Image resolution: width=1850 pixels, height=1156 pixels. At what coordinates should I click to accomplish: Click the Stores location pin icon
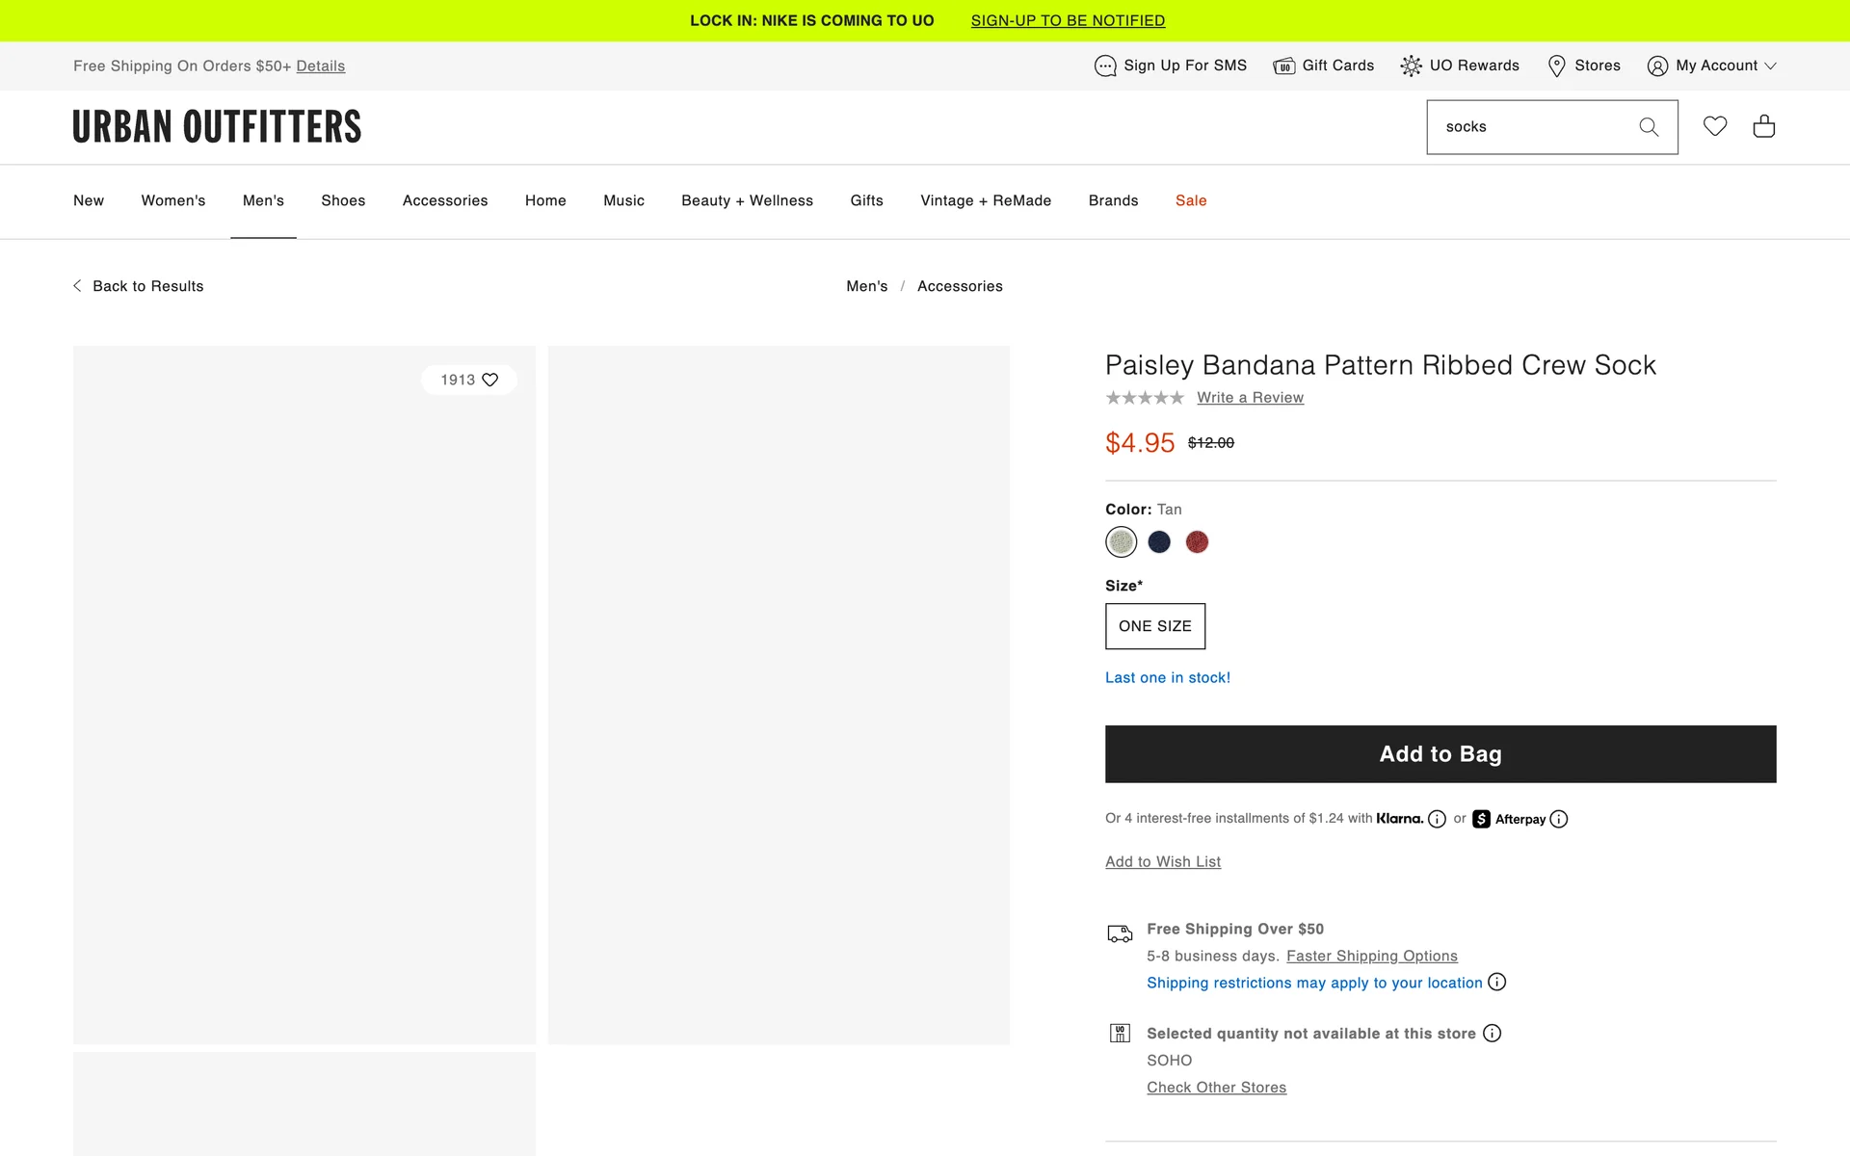(x=1556, y=66)
